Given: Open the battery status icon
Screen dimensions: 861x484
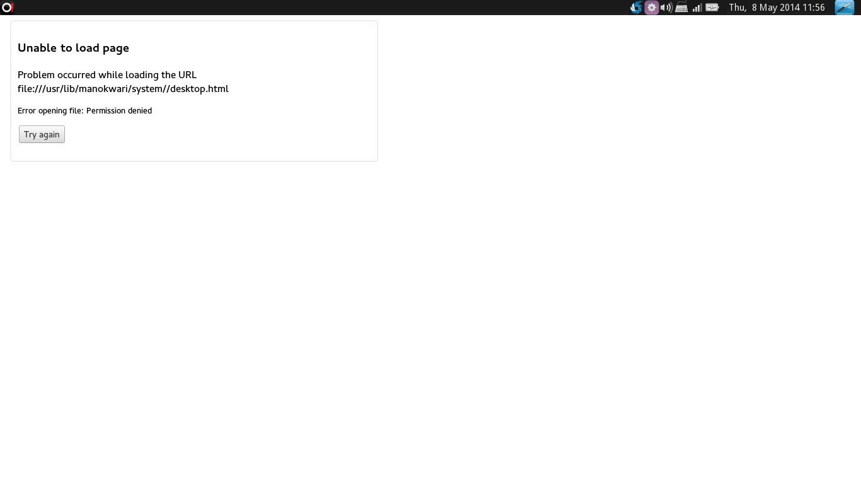Looking at the screenshot, I should [712, 8].
